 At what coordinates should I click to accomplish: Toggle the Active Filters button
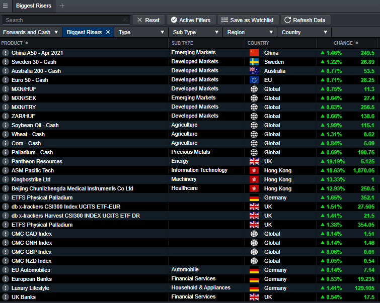coord(191,20)
